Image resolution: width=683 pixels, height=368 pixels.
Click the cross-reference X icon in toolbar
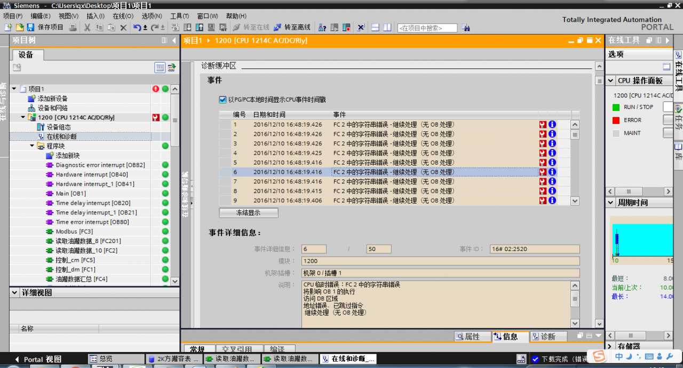(361, 27)
